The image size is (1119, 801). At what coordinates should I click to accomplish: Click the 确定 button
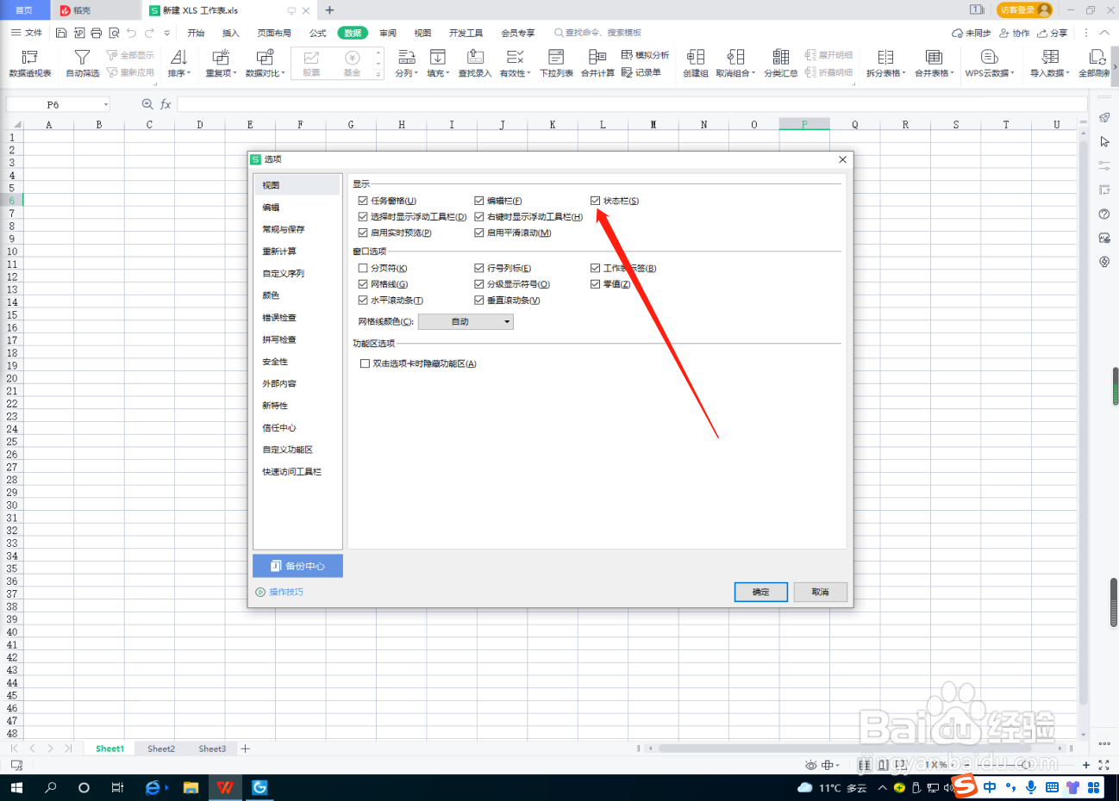761,592
